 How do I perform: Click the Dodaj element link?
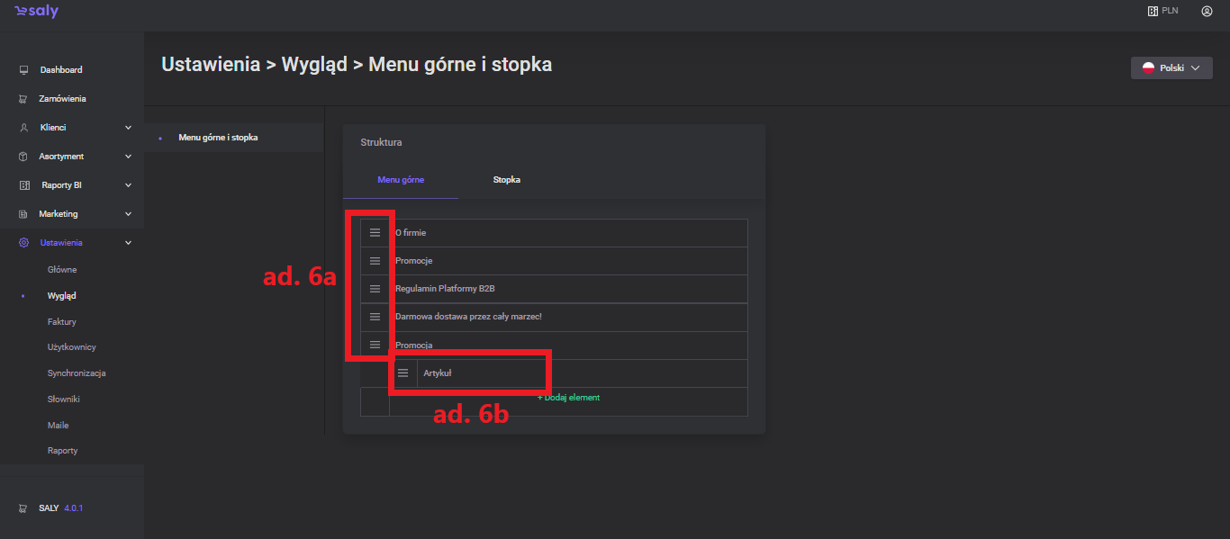[568, 398]
